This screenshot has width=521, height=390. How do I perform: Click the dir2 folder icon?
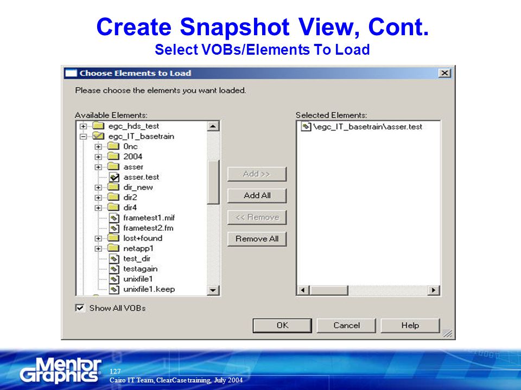pyautogui.click(x=113, y=197)
